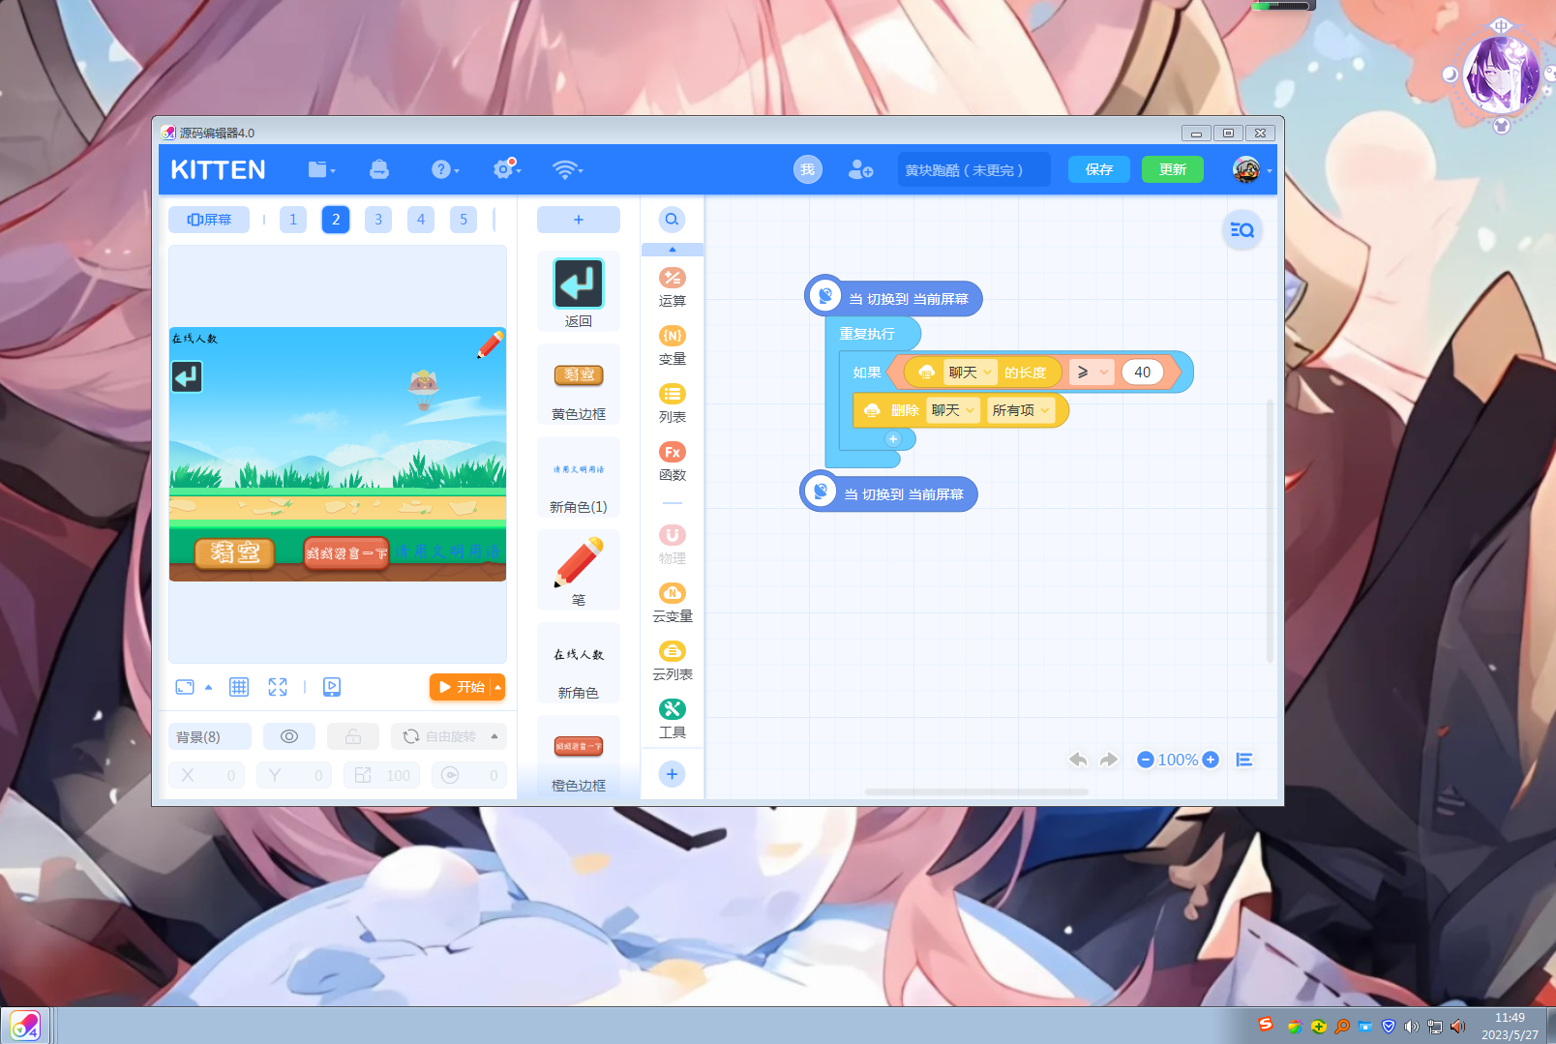Toggle the background visibility eye
This screenshot has width=1556, height=1044.
pos(289,736)
